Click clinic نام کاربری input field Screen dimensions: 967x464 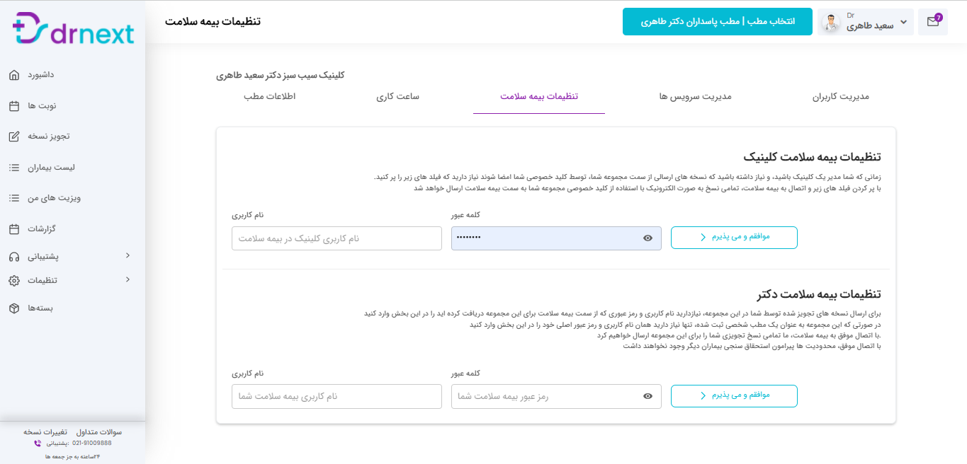click(337, 238)
